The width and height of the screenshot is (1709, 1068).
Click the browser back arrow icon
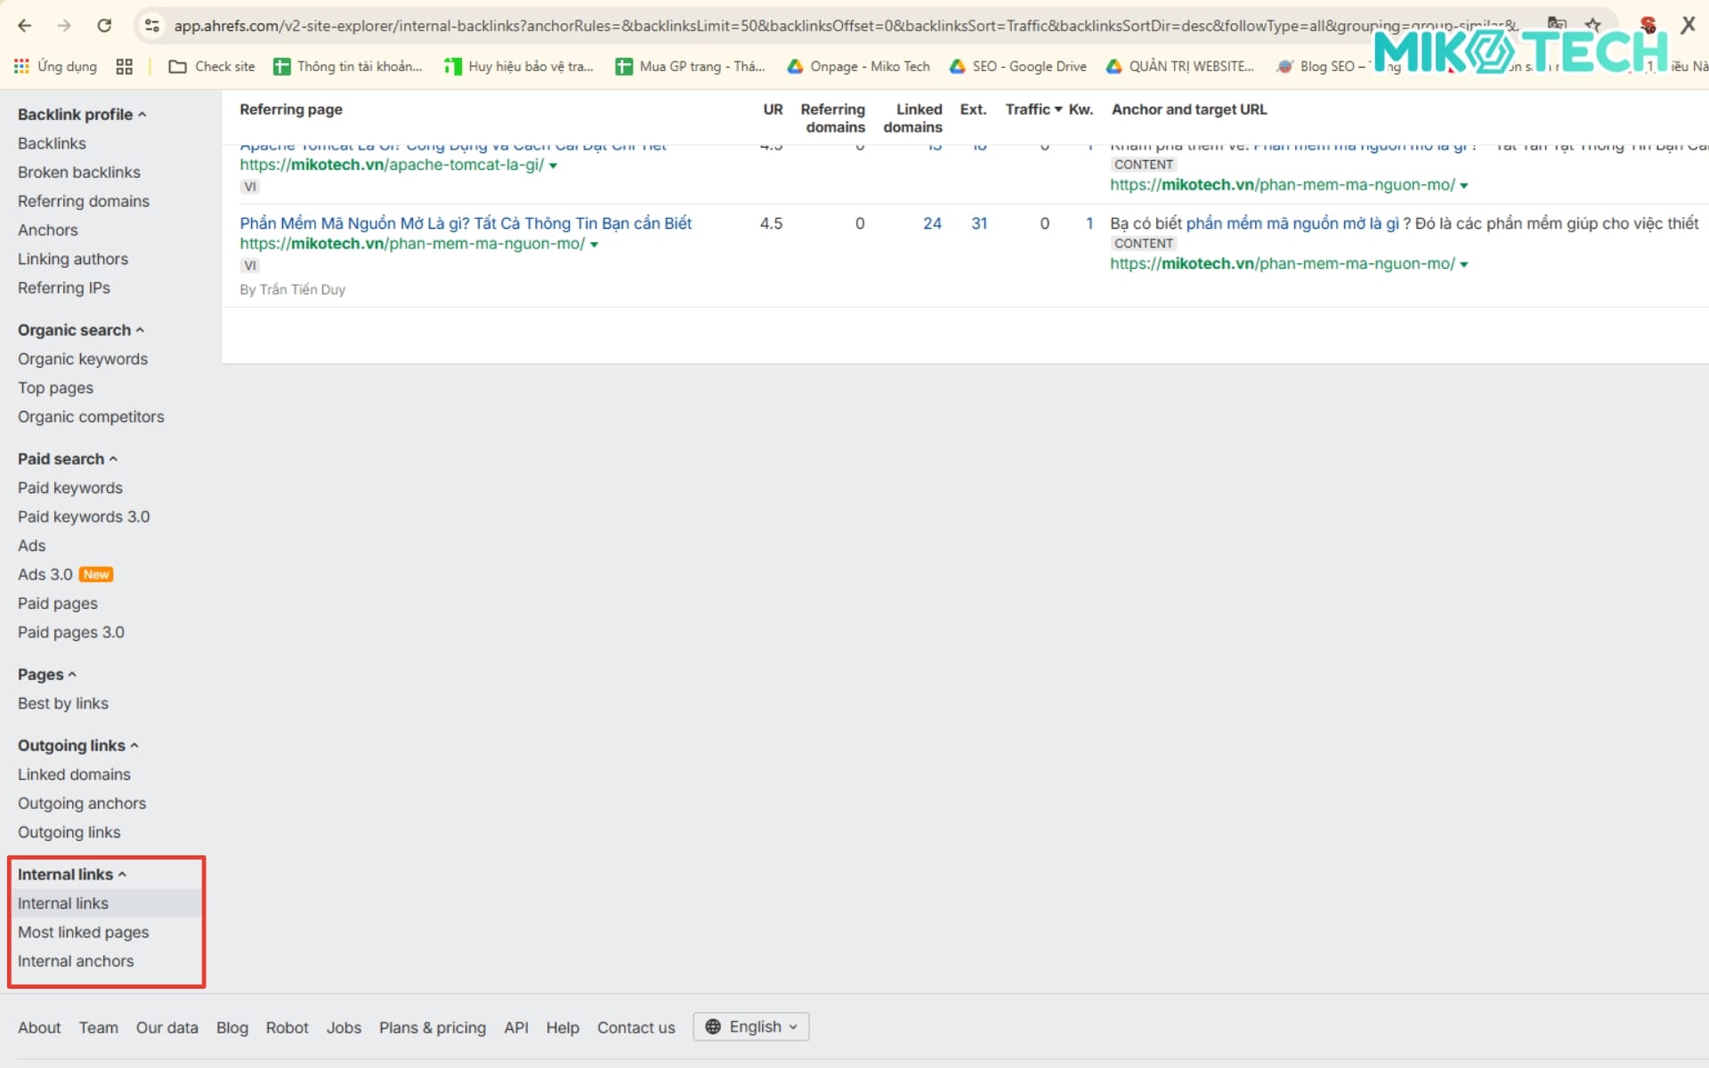coord(25,26)
